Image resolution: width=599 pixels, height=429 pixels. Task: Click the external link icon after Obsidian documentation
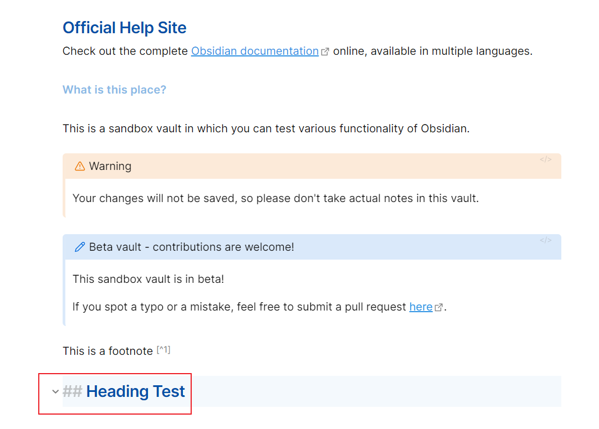pos(325,52)
